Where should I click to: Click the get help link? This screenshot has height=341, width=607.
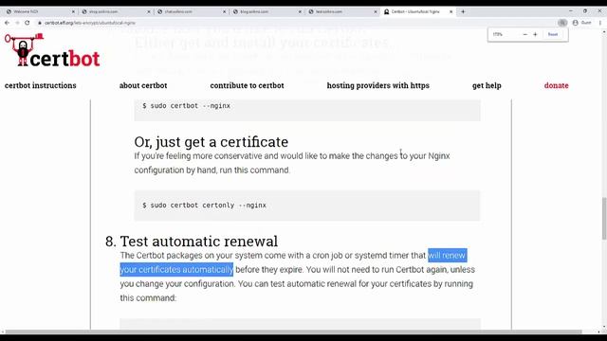pyautogui.click(x=487, y=85)
